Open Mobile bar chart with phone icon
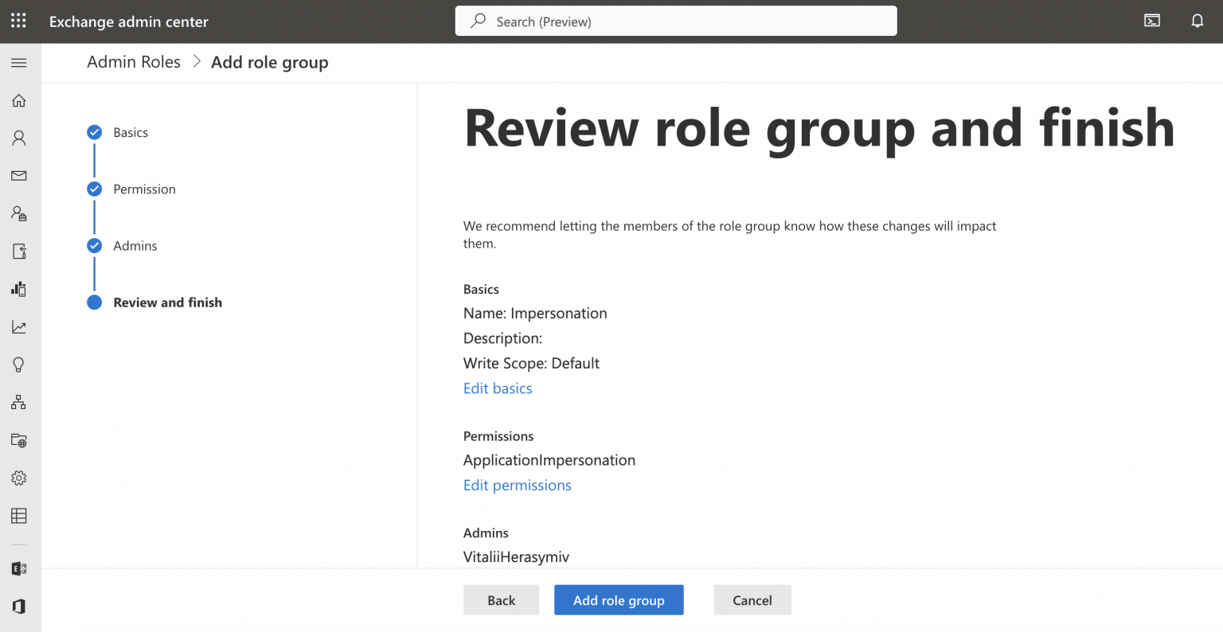The image size is (1223, 632). click(19, 289)
